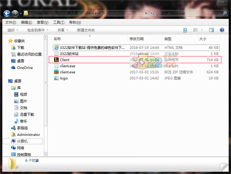Open recent pages dropdown beside navigation arrows
This screenshot has width=231, height=174.
pos(21,14)
